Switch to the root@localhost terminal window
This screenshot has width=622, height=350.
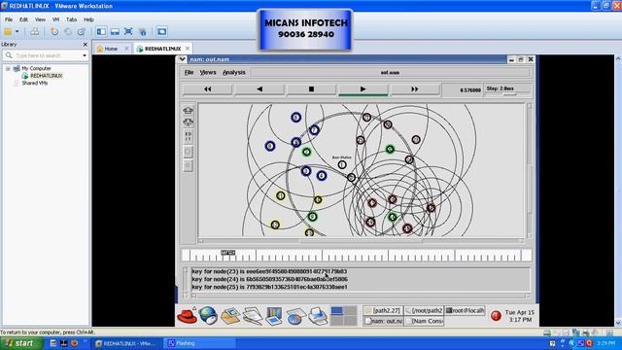tap(465, 310)
